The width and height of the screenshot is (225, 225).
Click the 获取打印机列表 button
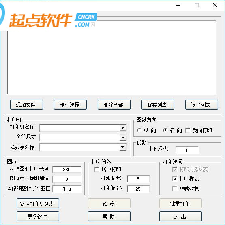[38, 204]
